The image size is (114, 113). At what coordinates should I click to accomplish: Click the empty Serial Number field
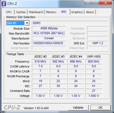(x=49, y=48)
